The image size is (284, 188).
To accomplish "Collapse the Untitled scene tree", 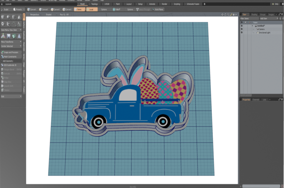I will pyautogui.click(x=252, y=26).
